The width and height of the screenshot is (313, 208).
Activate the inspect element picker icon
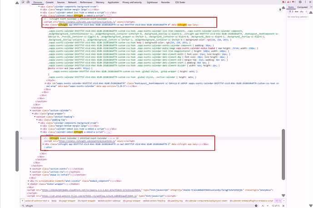tap(23, 2)
